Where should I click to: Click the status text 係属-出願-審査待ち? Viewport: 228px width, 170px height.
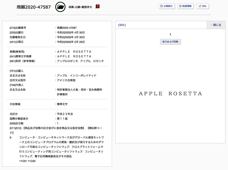80,7
